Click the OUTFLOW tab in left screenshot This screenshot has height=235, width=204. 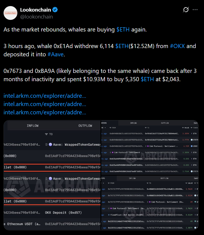(x=85, y=126)
